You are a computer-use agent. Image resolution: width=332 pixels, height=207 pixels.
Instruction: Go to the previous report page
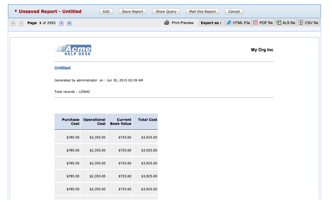tap(21, 23)
